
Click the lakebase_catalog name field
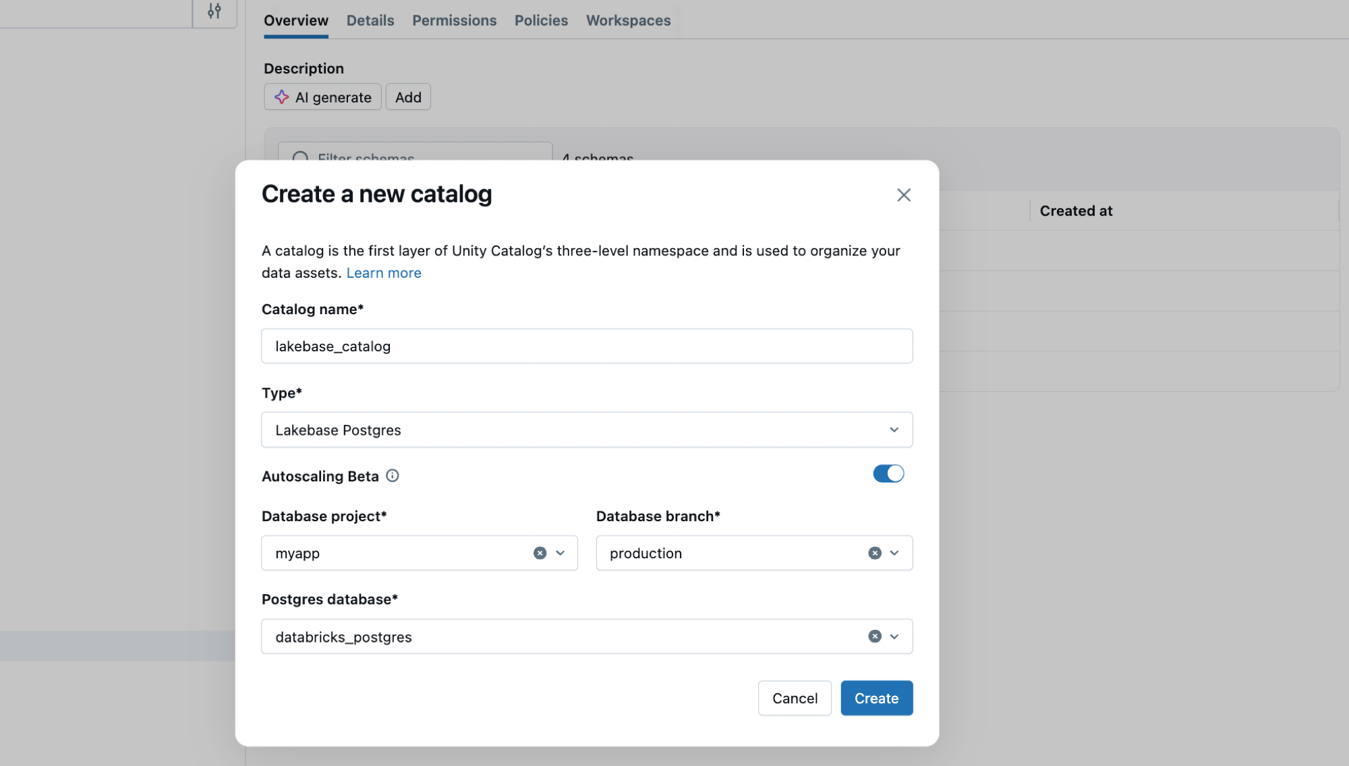coord(587,346)
